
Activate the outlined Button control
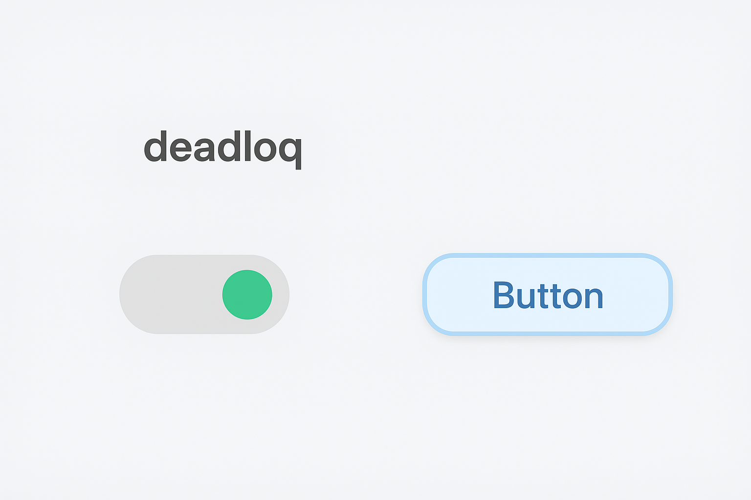tap(548, 294)
